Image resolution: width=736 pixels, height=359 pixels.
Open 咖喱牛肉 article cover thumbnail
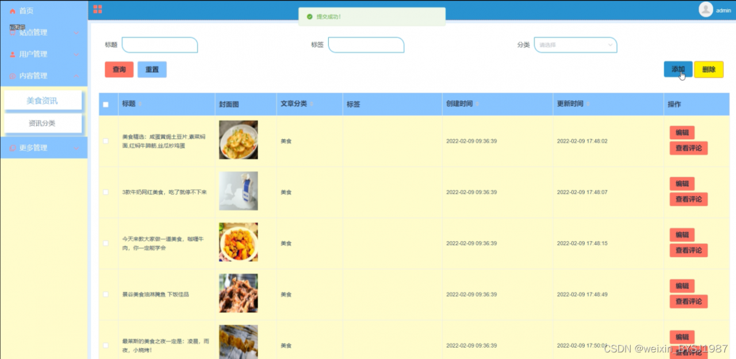click(239, 242)
